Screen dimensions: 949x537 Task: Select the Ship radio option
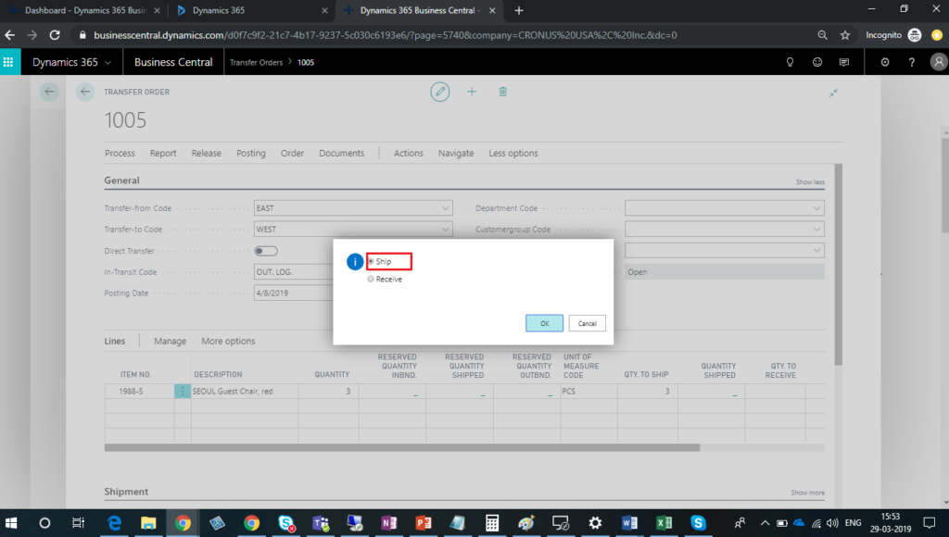372,262
